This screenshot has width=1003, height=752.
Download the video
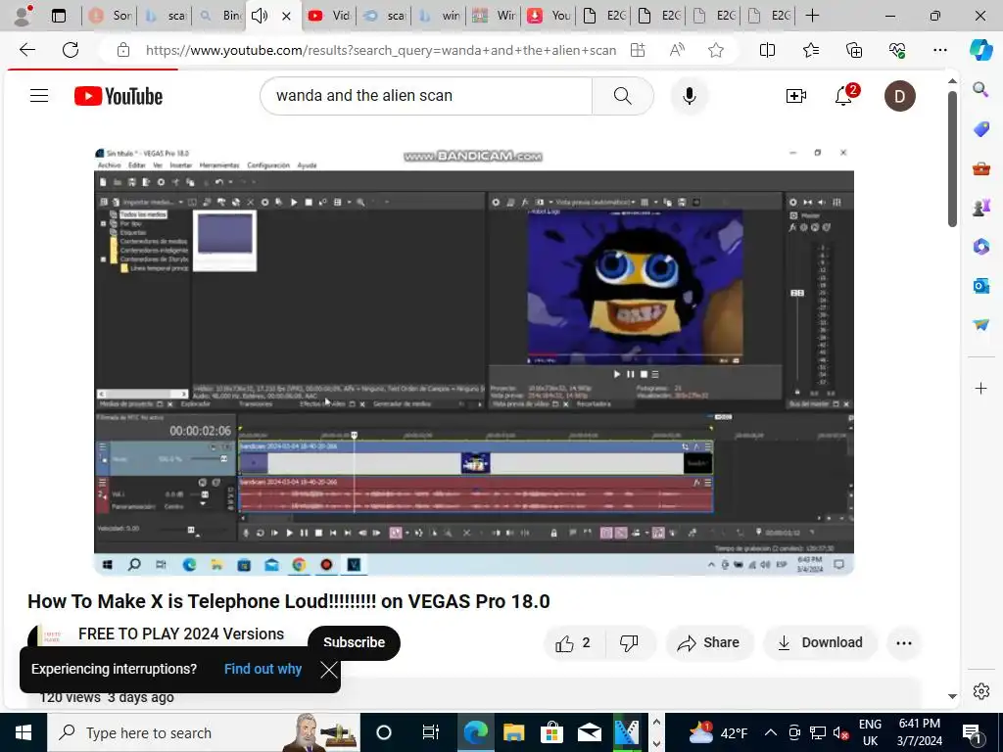point(820,642)
